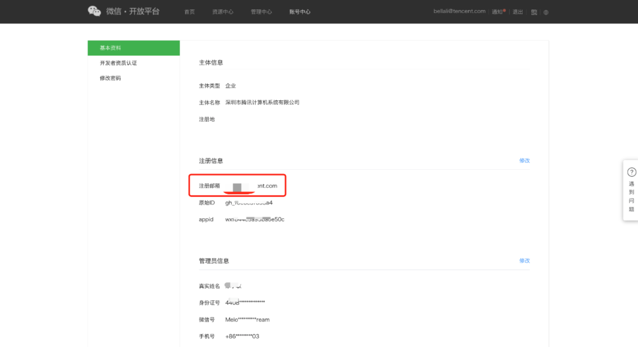Click the 原始ID value starting with gh_
638x347 pixels.
[249, 203]
